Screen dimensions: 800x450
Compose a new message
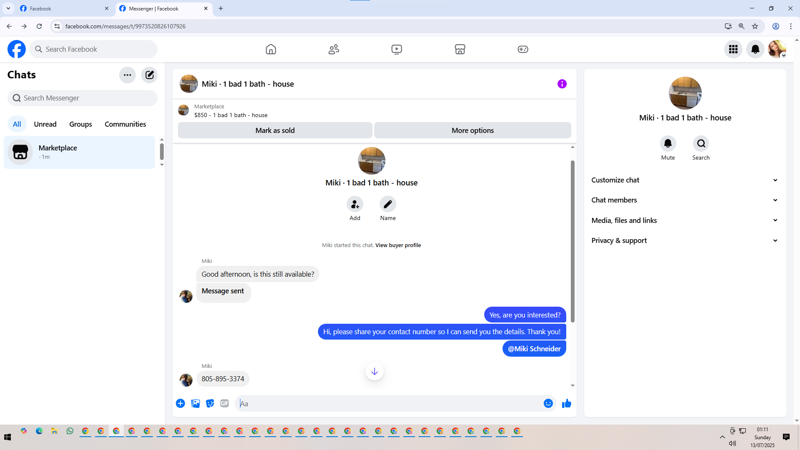pos(149,75)
